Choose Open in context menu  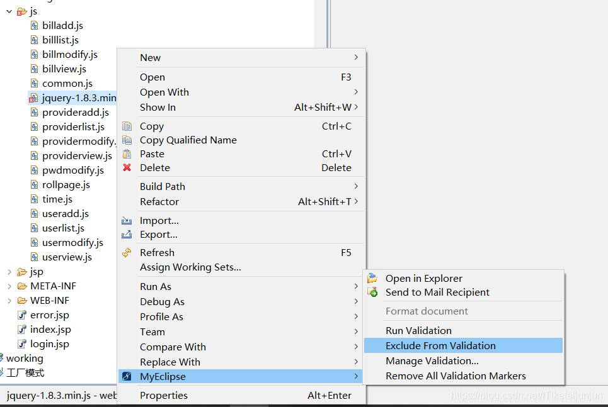(x=241, y=77)
